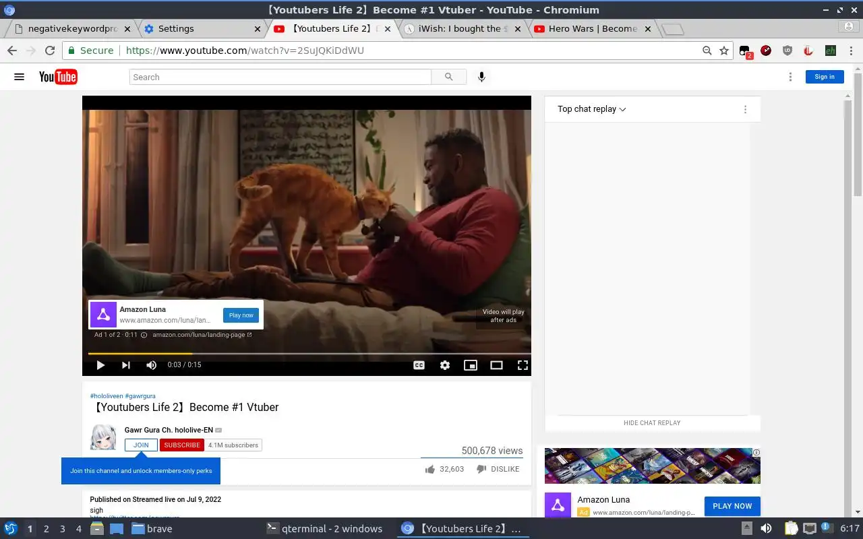Enter fullscreen video mode
The height and width of the screenshot is (539, 863).
tap(523, 365)
